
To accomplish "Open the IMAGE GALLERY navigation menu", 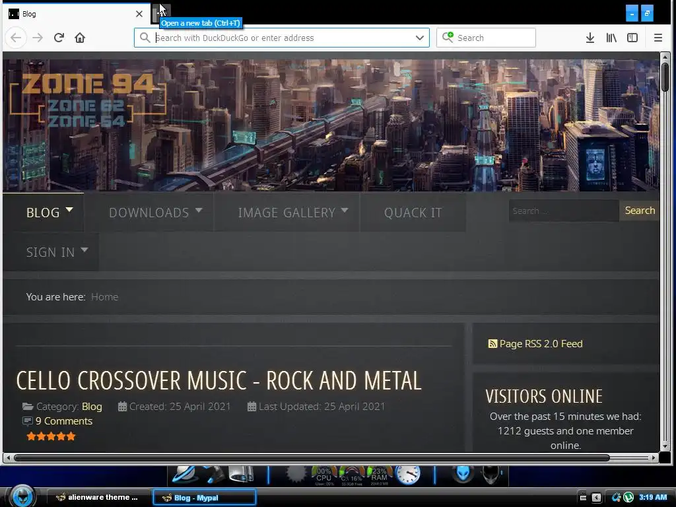I will pyautogui.click(x=287, y=212).
